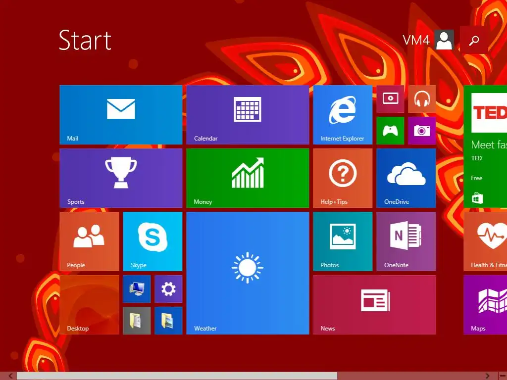Open the This PC computer tile
Screen dimensions: 507x380
(x=137, y=289)
